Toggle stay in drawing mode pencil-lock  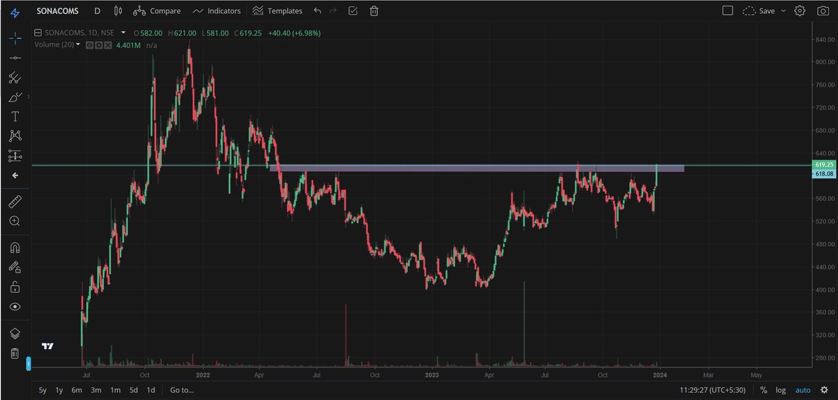15,267
